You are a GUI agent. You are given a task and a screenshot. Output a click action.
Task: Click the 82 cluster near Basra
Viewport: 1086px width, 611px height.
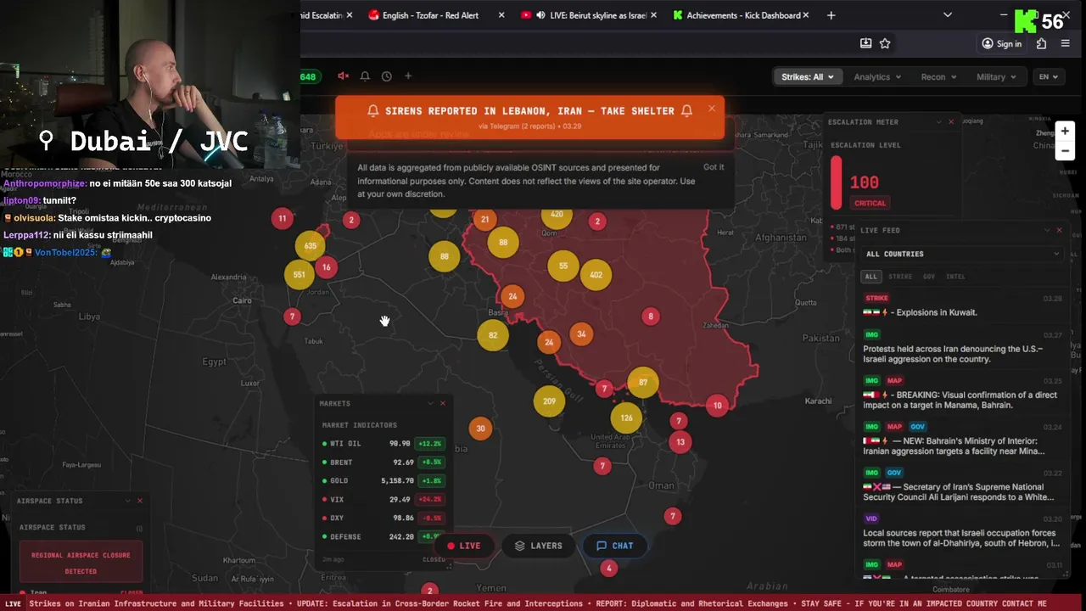point(493,335)
